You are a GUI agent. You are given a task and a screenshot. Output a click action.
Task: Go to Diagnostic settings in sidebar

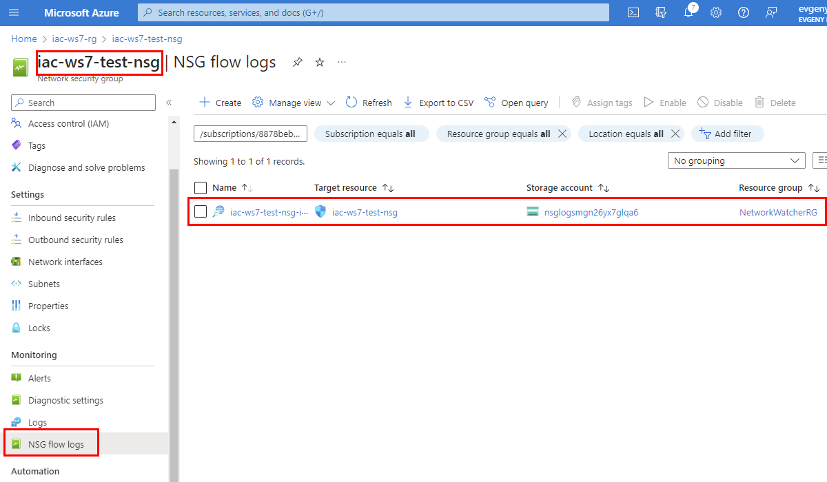point(65,400)
